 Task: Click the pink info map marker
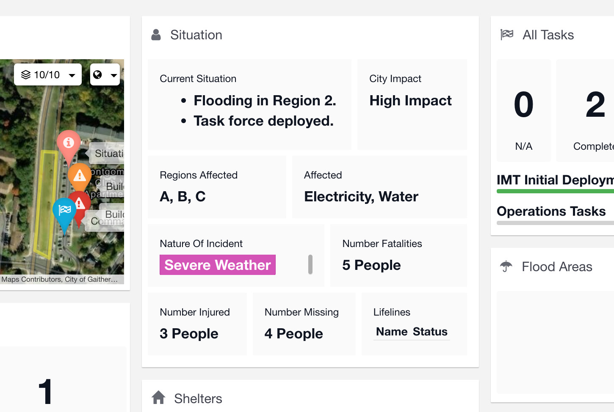69,144
